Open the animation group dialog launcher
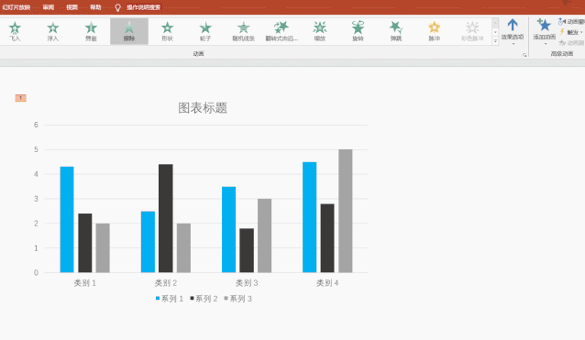Viewport: 585px width, 340px height. [x=524, y=55]
